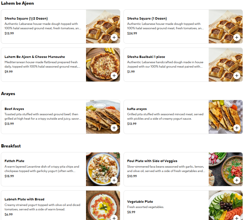
Task: Click the Sfeeha Baalbaki description text
Action: coord(165,64)
